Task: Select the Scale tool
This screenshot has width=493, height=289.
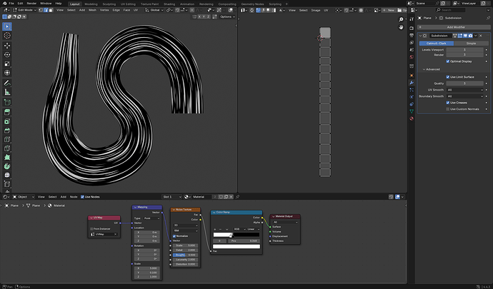Action: [7, 64]
